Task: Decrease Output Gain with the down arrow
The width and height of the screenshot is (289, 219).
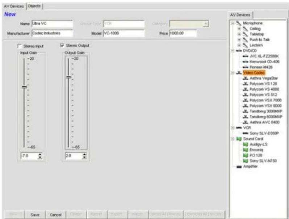Action: (x=84, y=158)
